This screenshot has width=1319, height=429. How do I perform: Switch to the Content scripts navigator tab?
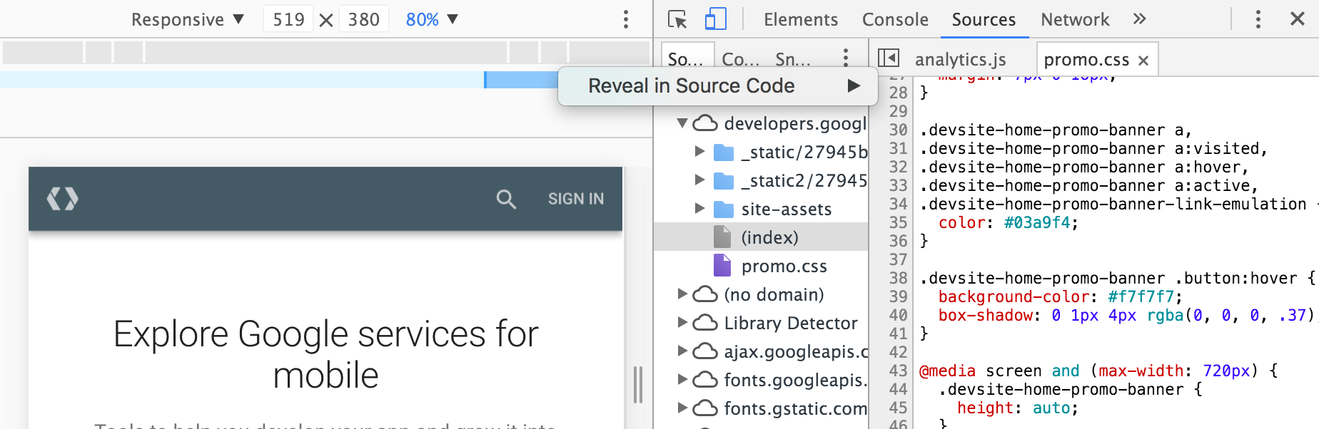pyautogui.click(x=740, y=59)
